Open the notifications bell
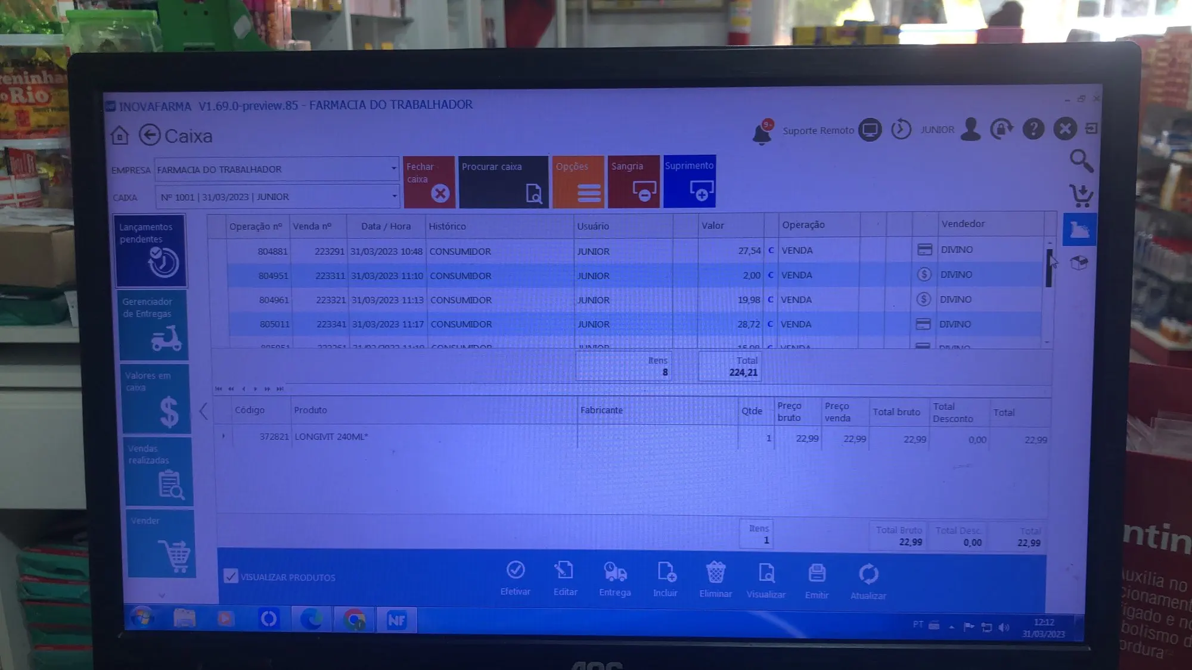 pos(762,133)
